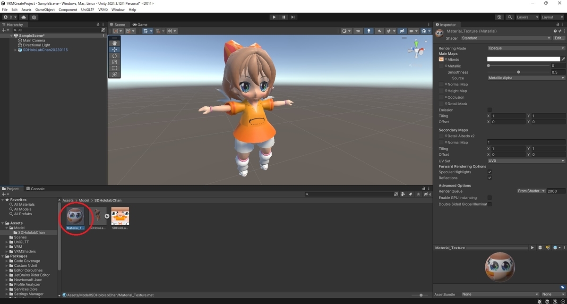Adjust the Smoothness slider
Image resolution: width=567 pixels, height=304 pixels.
pyautogui.click(x=518, y=72)
